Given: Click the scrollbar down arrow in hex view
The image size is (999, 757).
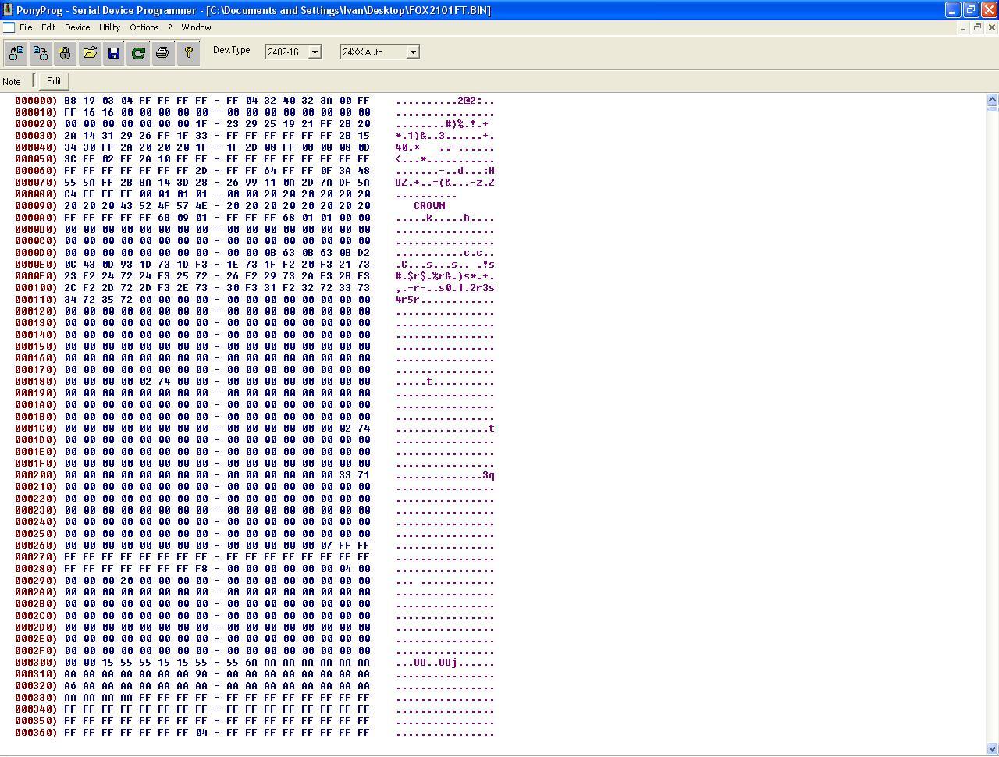Looking at the screenshot, I should pyautogui.click(x=992, y=748).
